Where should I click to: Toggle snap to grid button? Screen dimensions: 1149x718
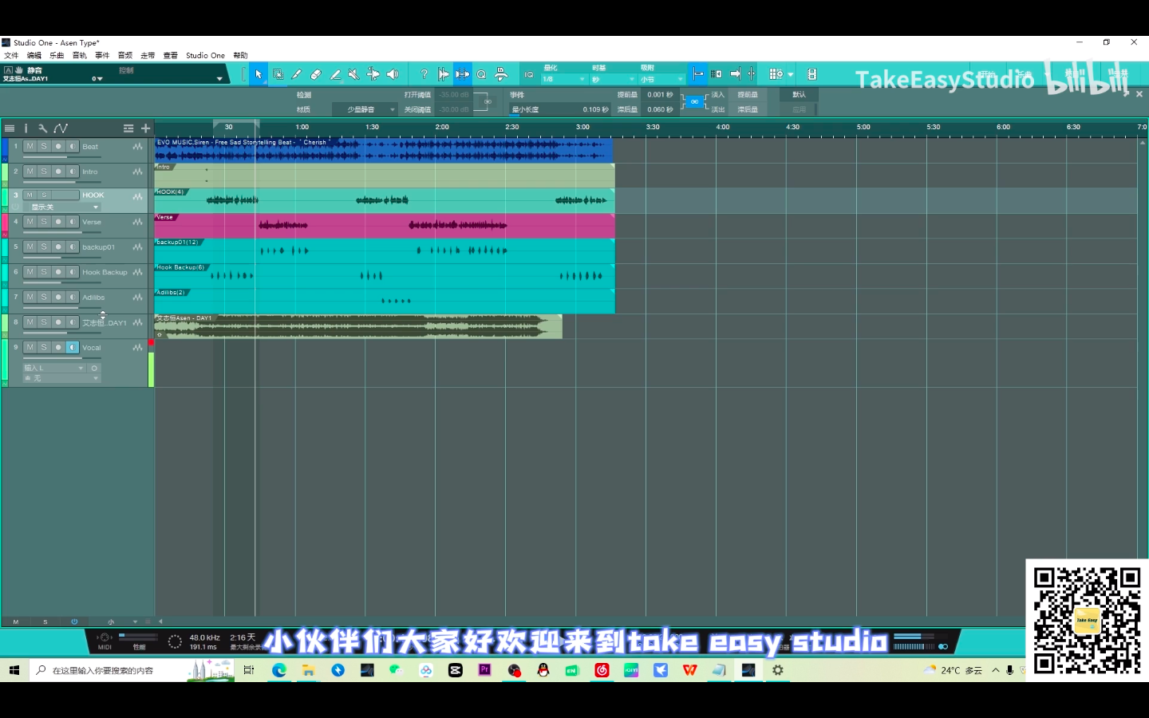698,74
